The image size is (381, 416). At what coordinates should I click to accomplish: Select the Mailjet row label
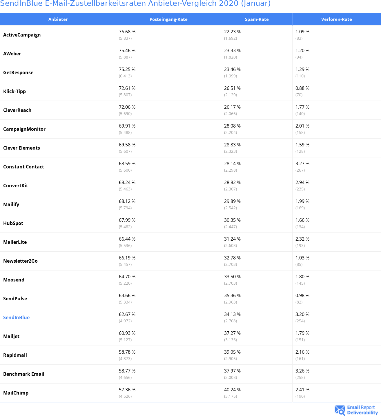[11, 336]
